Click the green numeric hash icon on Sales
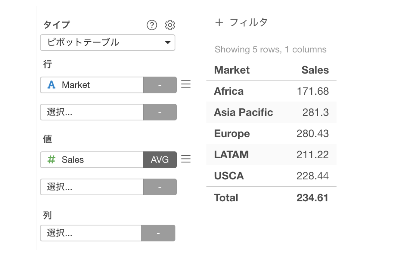Image resolution: width=410 pixels, height=268 pixels. (x=51, y=160)
